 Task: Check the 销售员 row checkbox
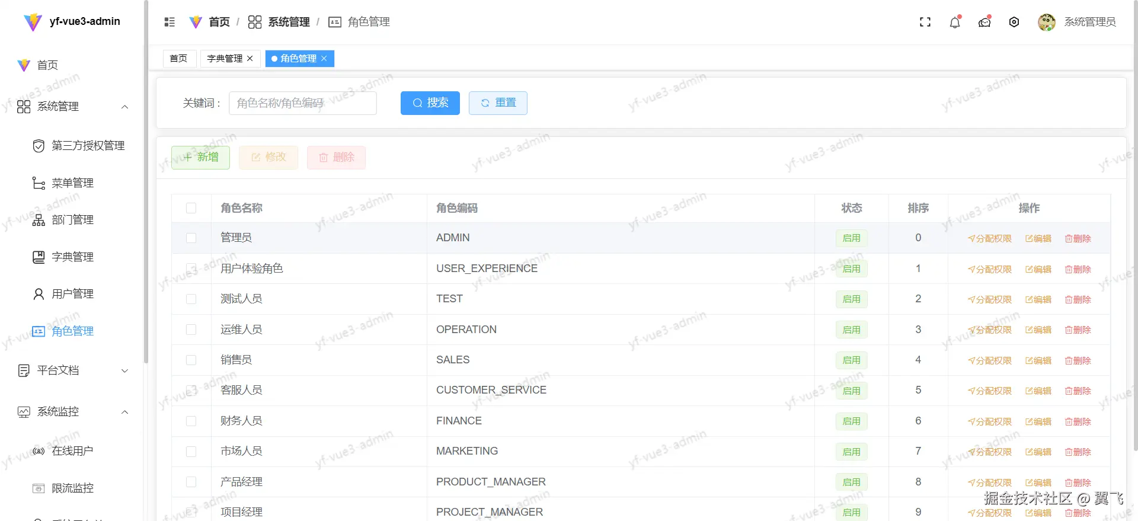[x=191, y=360]
